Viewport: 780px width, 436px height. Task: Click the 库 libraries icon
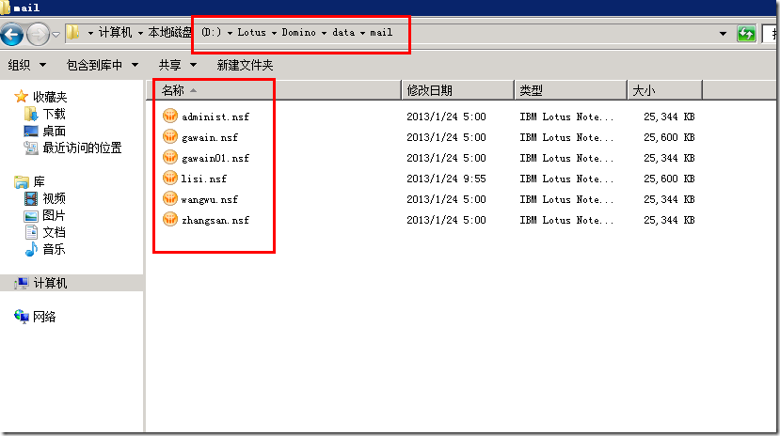[x=22, y=182]
